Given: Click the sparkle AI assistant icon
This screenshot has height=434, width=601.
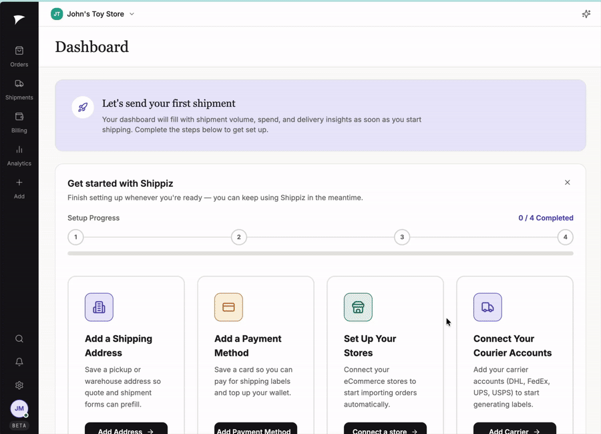Looking at the screenshot, I should click(x=586, y=14).
